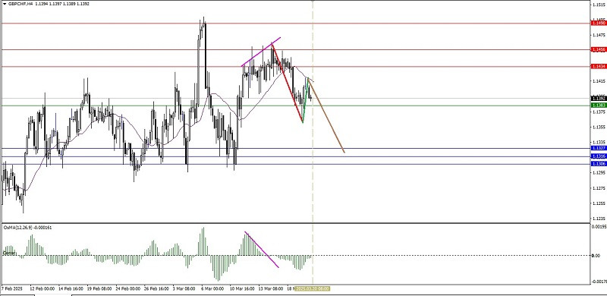Click the blue 1.1316 price level label
607x296 pixels.
click(x=599, y=156)
